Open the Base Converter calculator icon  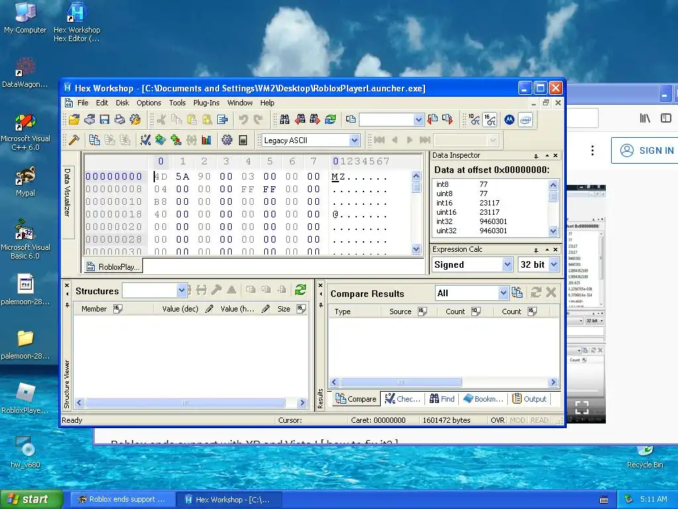(242, 140)
